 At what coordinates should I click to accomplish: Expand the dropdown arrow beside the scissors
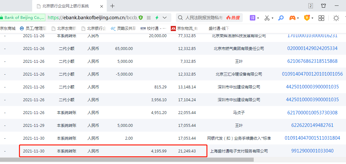pos(272,18)
